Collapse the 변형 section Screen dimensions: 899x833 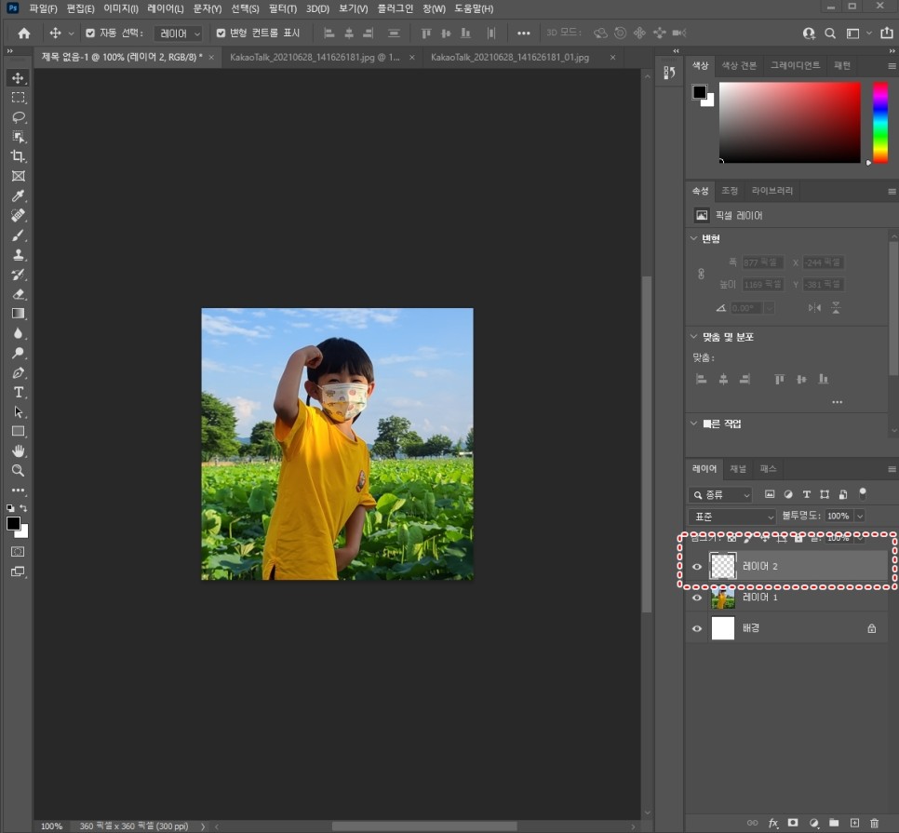click(x=693, y=238)
